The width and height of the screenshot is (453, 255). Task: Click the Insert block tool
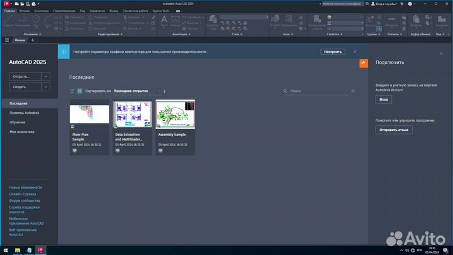[x=275, y=21]
